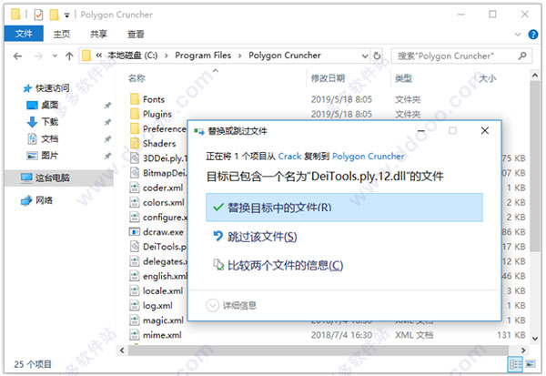Click 本地磁盘 (C:) in address path
The height and width of the screenshot is (376, 546).
(132, 56)
